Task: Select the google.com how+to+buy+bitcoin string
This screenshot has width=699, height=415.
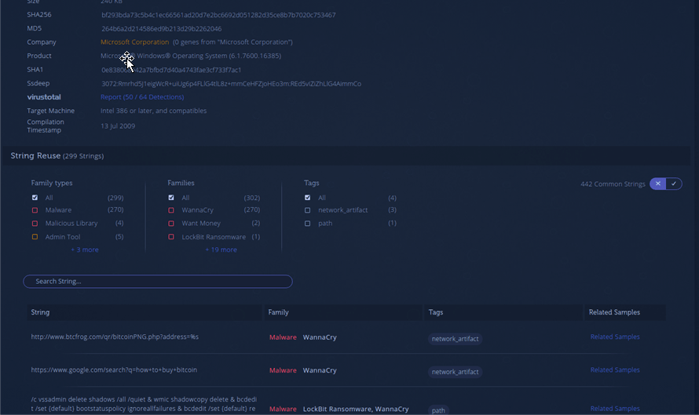Action: (114, 369)
